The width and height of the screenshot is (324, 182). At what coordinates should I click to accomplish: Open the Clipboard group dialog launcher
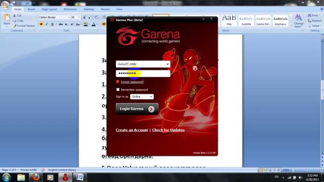pyautogui.click(x=35, y=31)
